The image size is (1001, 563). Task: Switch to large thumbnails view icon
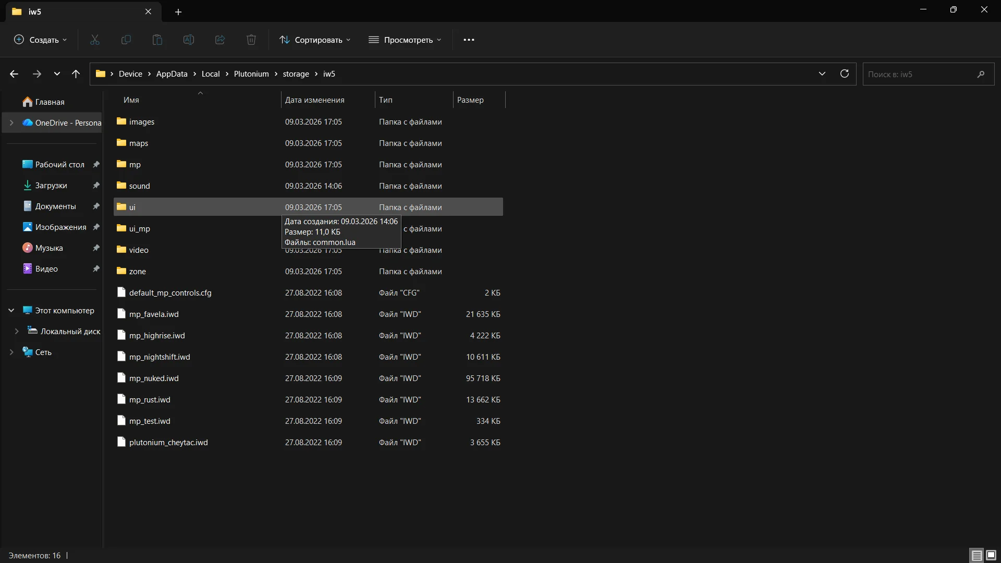(x=991, y=555)
